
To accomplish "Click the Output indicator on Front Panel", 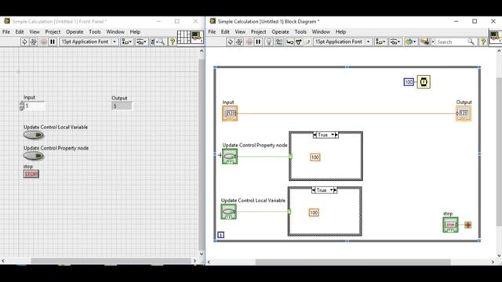I will coord(122,107).
